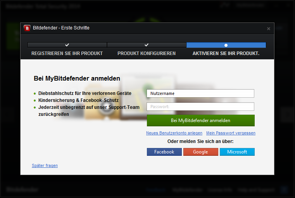Open the Mein Passwort vergessen link
The image size is (295, 198).
pyautogui.click(x=231, y=133)
